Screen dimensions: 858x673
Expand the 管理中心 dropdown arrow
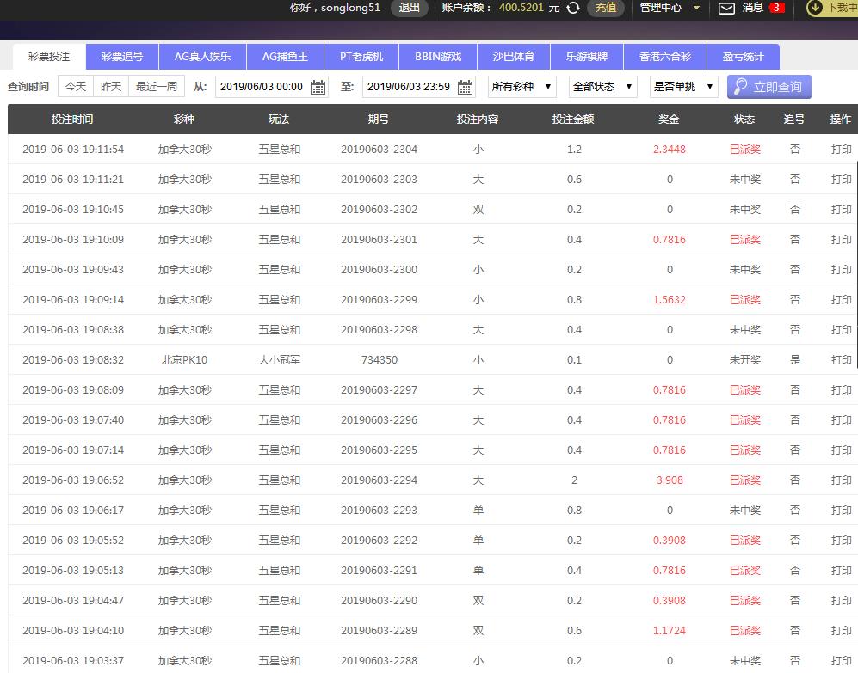pyautogui.click(x=696, y=9)
